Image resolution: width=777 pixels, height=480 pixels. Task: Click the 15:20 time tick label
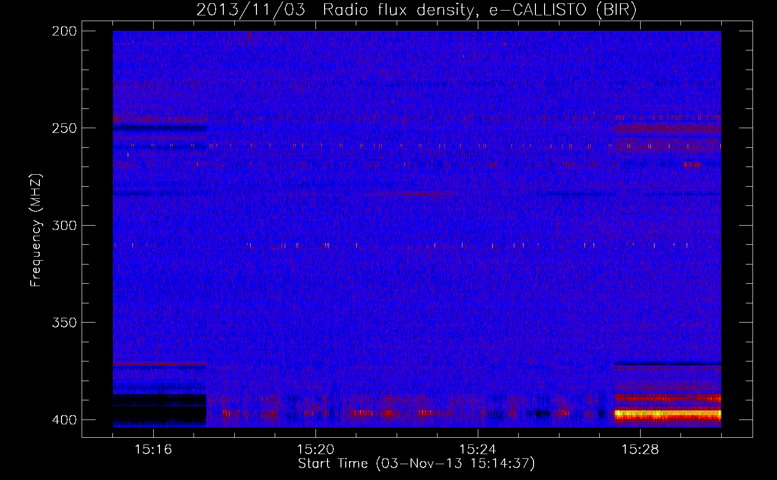[x=316, y=449]
